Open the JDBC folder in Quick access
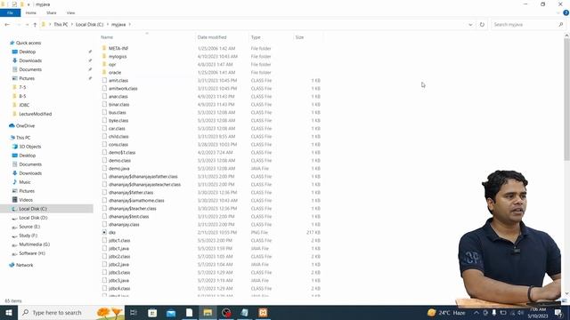 (24, 105)
